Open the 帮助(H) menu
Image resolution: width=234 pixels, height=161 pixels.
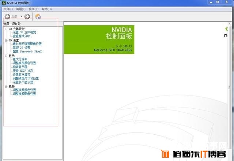47,9
